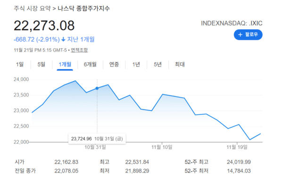Click the INDEXNASDAQ: .IXIC ticker label
283x181 pixels.
click(232, 23)
